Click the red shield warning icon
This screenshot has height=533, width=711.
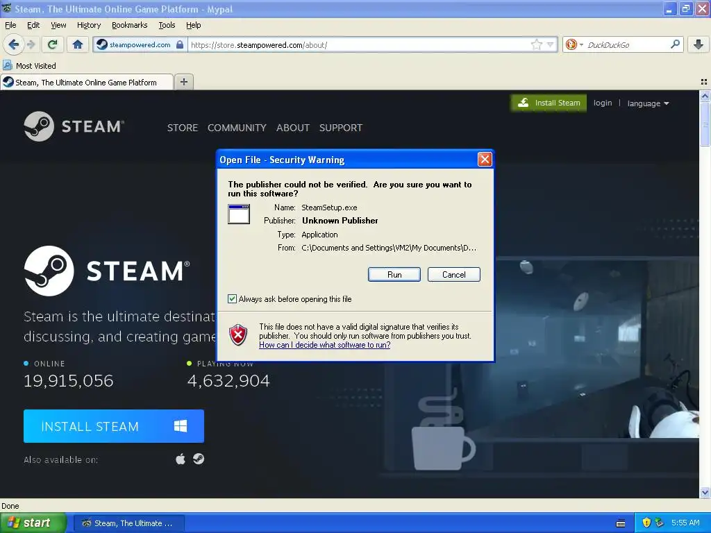click(238, 335)
